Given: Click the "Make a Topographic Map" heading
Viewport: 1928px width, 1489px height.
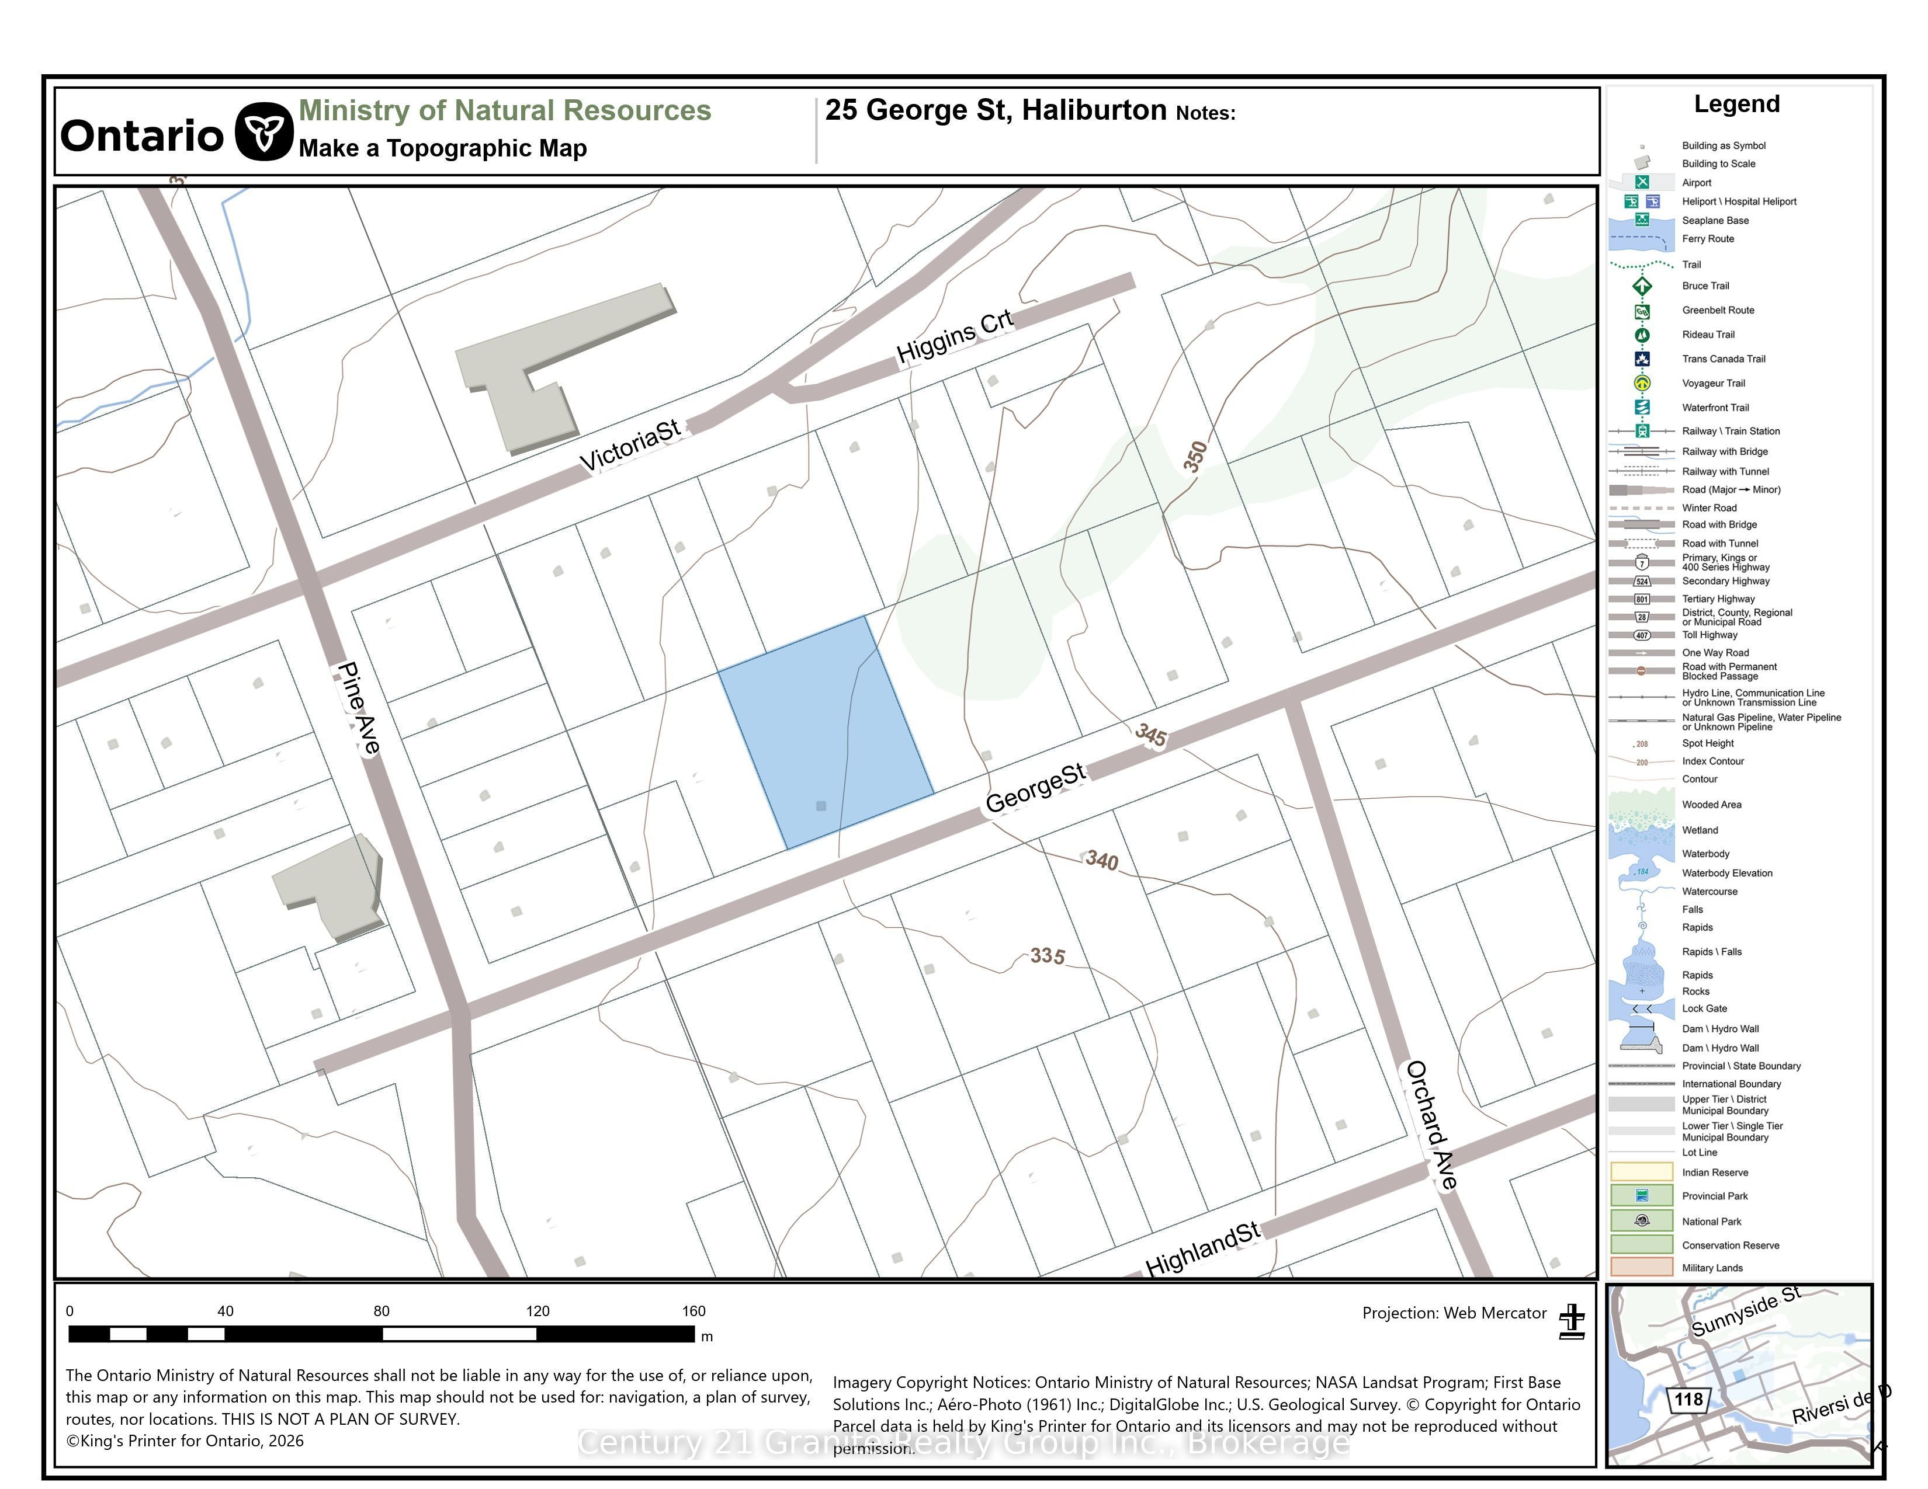Looking at the screenshot, I should point(442,148).
